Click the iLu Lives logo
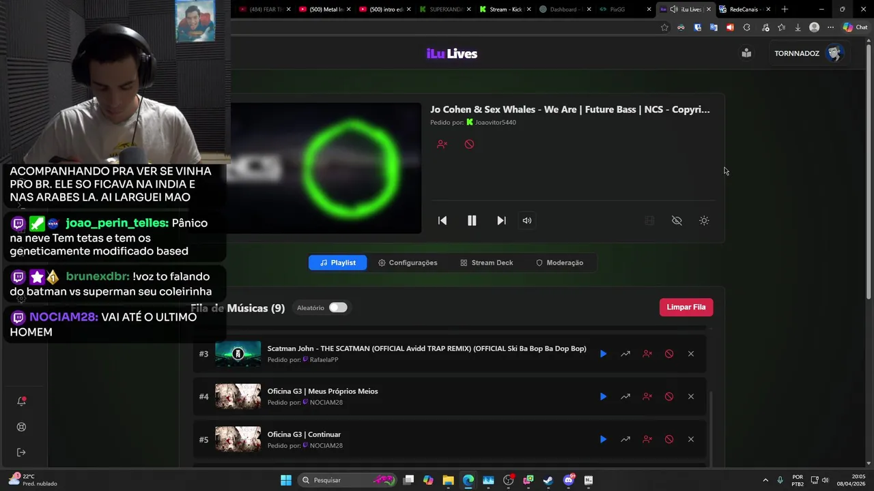874x491 pixels. pos(452,54)
